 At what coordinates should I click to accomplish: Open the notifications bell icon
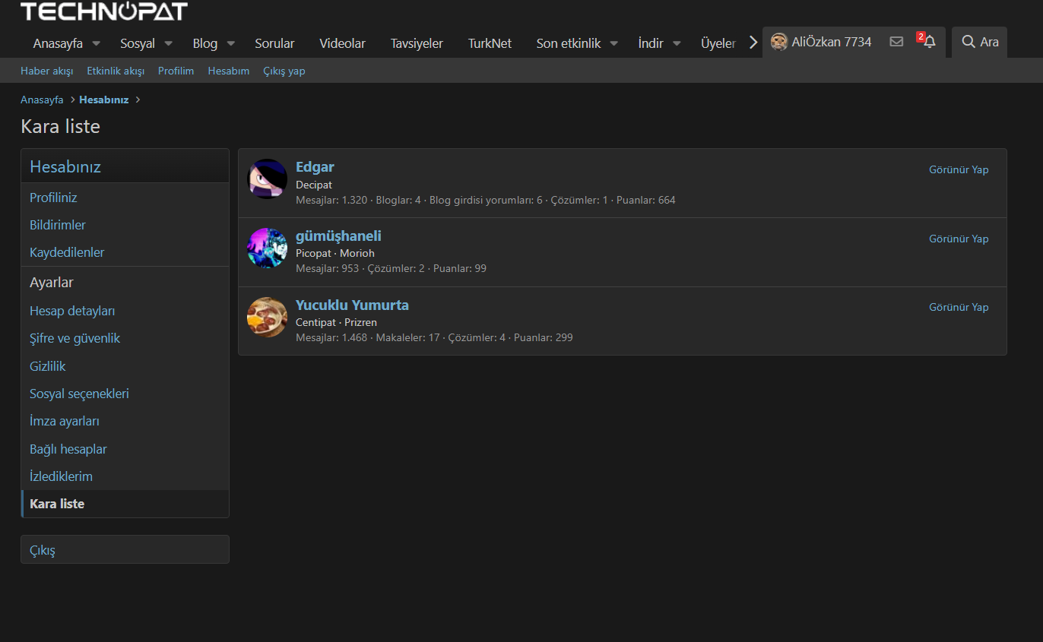pyautogui.click(x=929, y=42)
